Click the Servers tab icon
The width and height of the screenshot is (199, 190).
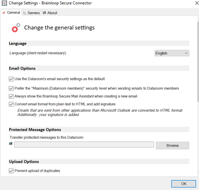24,13
